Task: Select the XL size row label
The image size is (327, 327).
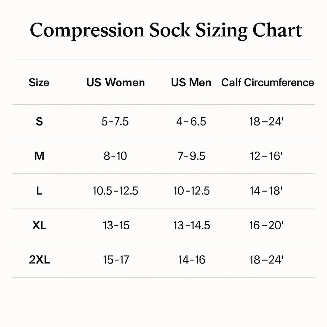Action: click(x=39, y=226)
